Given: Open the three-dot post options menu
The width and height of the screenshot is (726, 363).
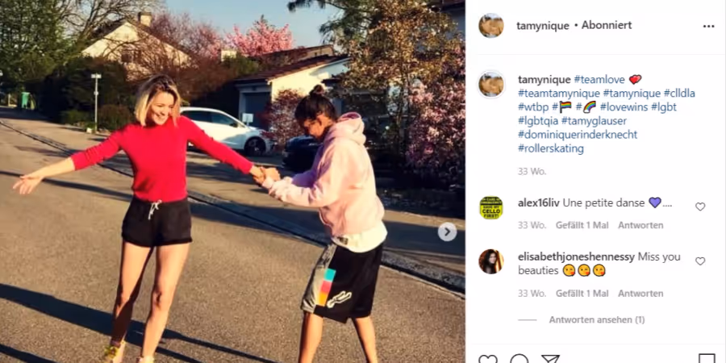Looking at the screenshot, I should pos(708,27).
